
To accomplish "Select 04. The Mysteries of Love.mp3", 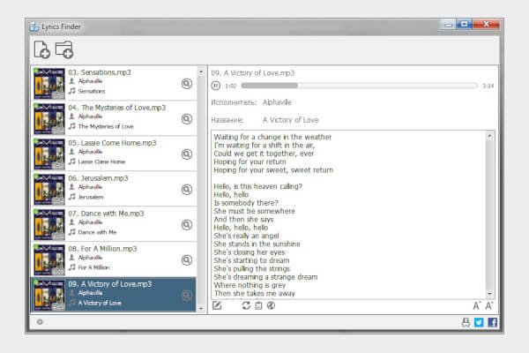I will click(x=114, y=119).
